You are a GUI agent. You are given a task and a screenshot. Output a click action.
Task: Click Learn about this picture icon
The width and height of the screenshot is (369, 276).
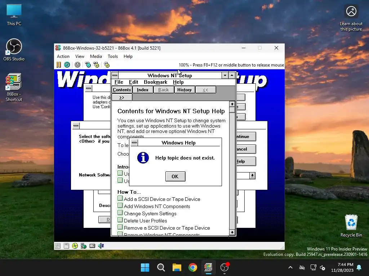coord(351,18)
